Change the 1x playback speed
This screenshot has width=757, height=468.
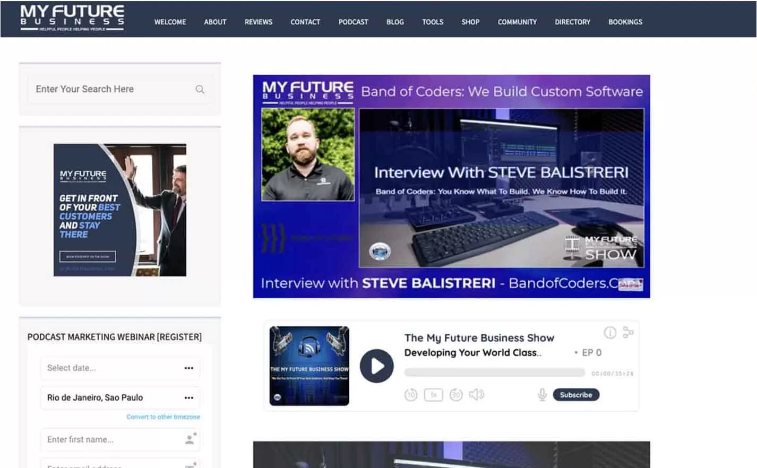pyautogui.click(x=433, y=395)
